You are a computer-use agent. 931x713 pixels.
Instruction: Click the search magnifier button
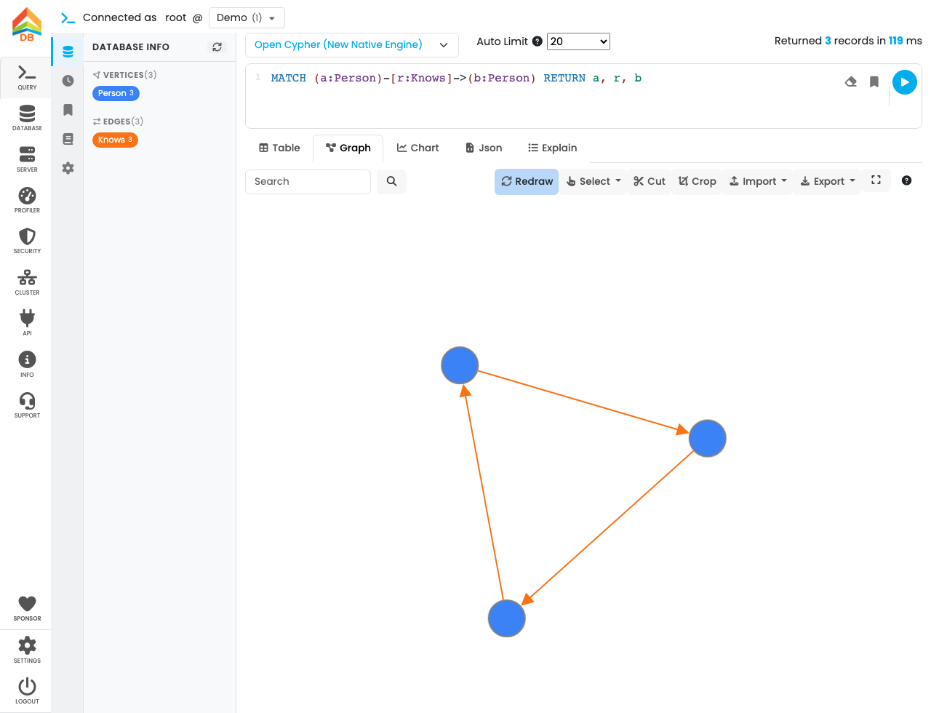pyautogui.click(x=391, y=181)
